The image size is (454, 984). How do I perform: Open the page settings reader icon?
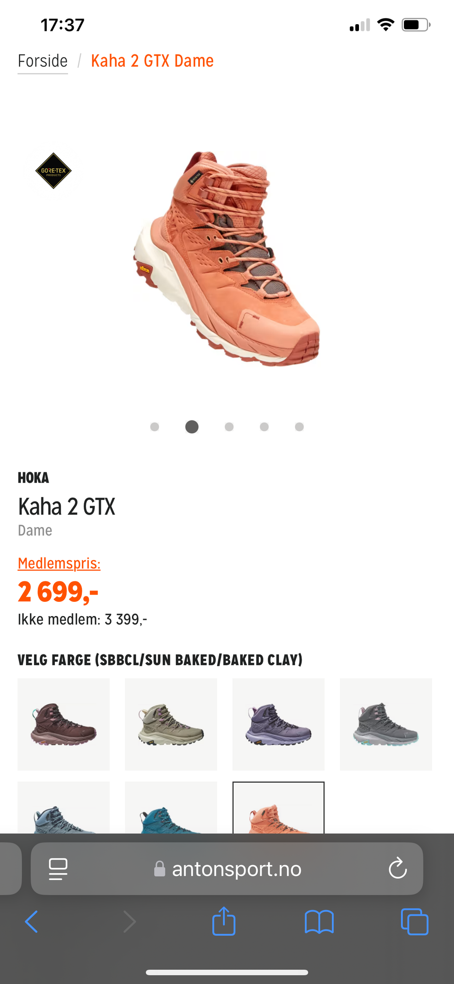click(x=58, y=869)
